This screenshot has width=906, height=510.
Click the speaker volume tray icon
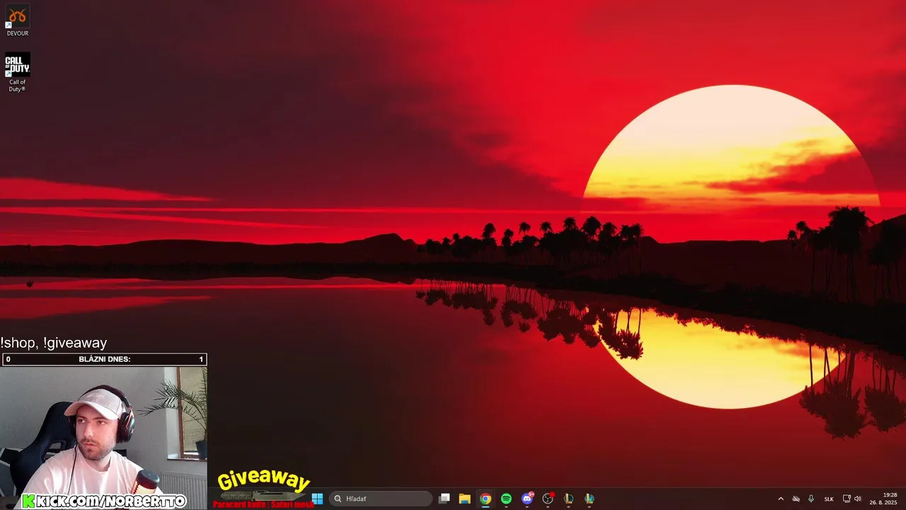pos(858,499)
